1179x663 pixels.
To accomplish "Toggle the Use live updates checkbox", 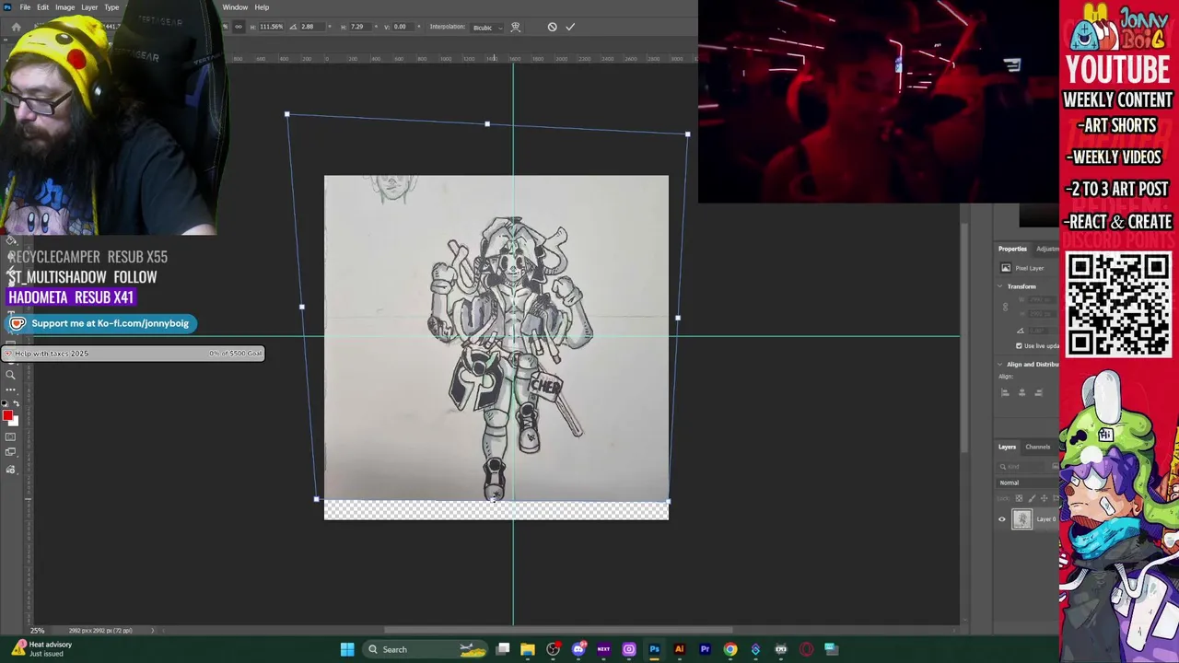I will pos(1019,346).
